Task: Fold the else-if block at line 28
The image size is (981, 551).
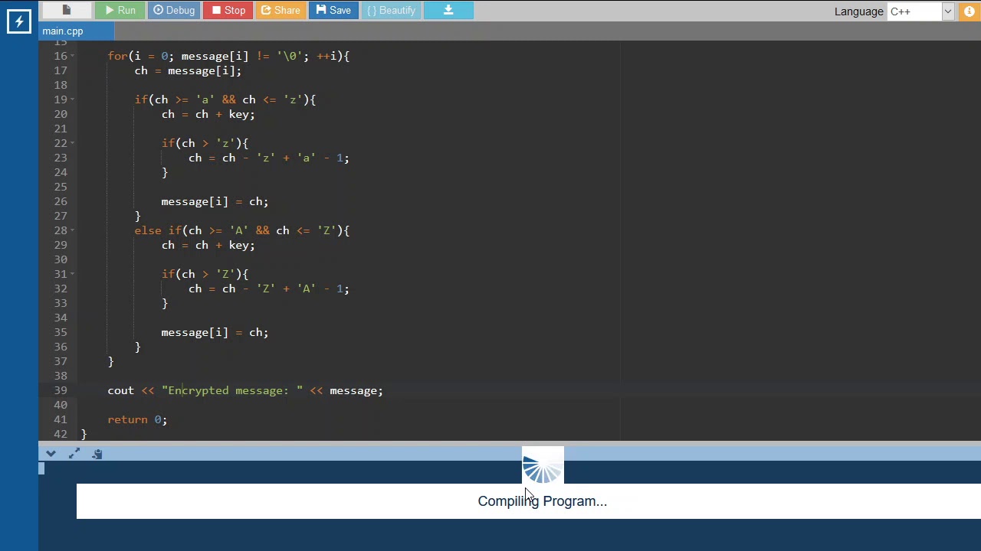Action: pos(73,230)
